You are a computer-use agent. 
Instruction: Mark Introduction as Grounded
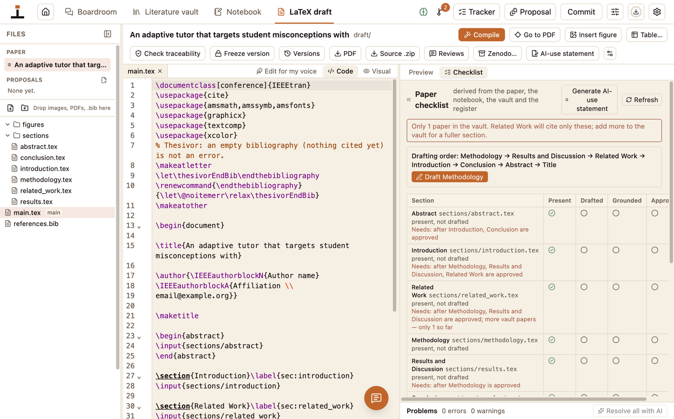click(x=616, y=250)
